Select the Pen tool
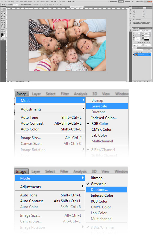This screenshot has width=153, height=240. pos(2,25)
